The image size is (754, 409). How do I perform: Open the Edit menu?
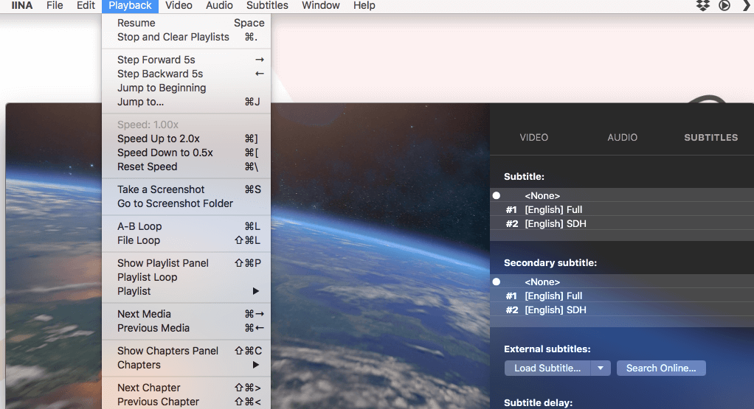86,5
